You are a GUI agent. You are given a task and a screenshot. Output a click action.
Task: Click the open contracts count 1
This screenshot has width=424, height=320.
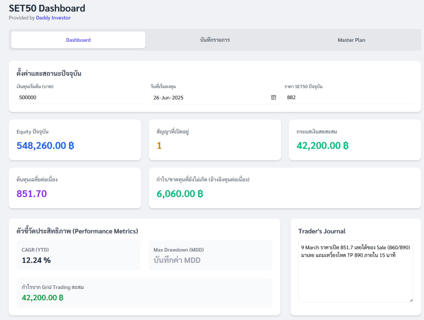pos(159,146)
